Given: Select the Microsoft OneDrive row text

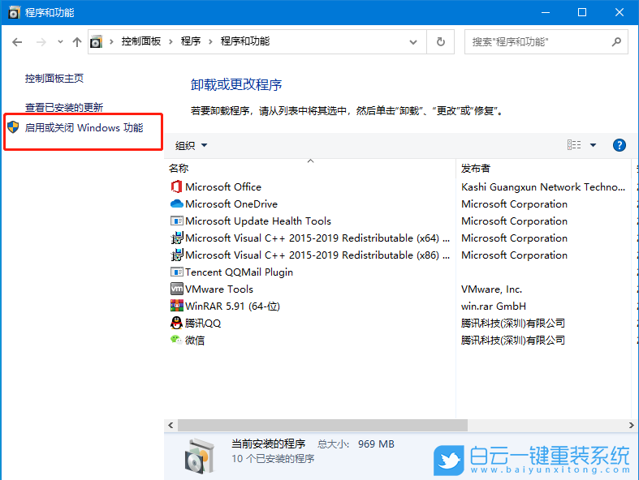Looking at the screenshot, I should [231, 204].
